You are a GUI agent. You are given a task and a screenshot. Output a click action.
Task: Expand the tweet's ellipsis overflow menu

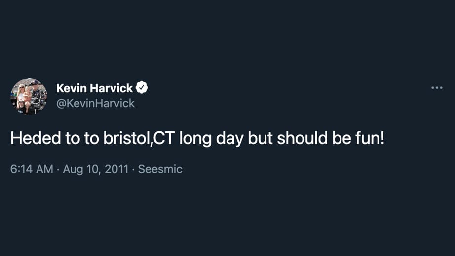point(437,88)
